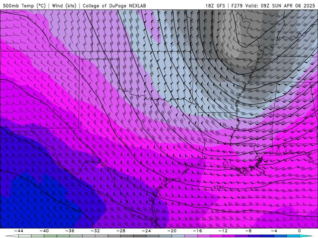Click the -8 color scale label

click(248, 231)
